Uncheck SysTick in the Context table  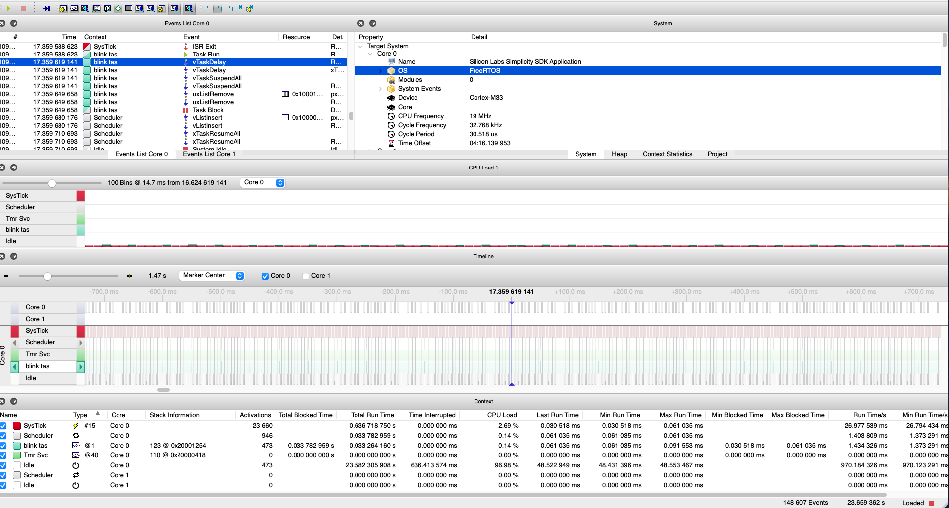coord(3,426)
